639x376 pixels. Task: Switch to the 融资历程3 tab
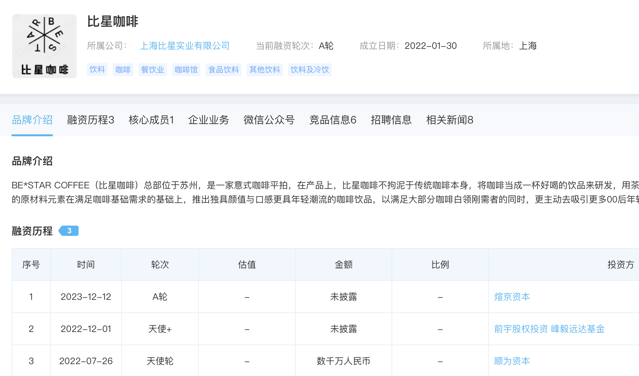(91, 120)
